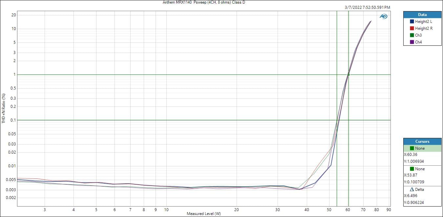Click the Y:0.100709 cursor readout
This screenshot has height=217, width=443.
[x=414, y=182]
